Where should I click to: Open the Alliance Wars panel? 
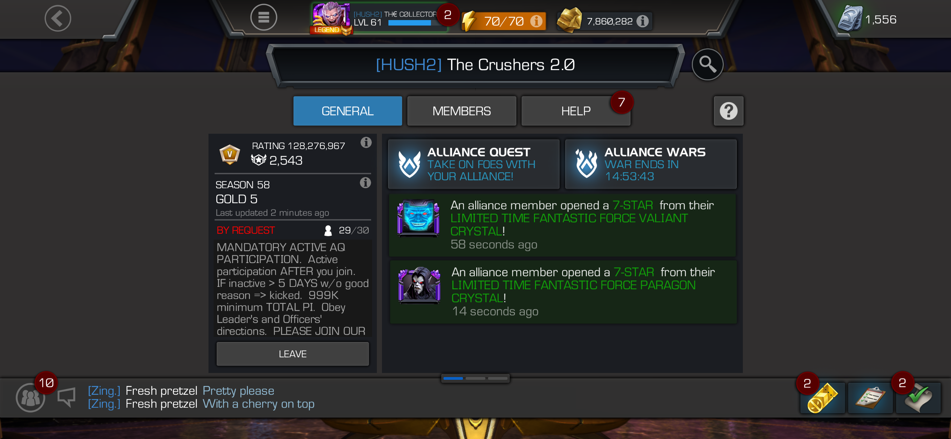point(651,164)
